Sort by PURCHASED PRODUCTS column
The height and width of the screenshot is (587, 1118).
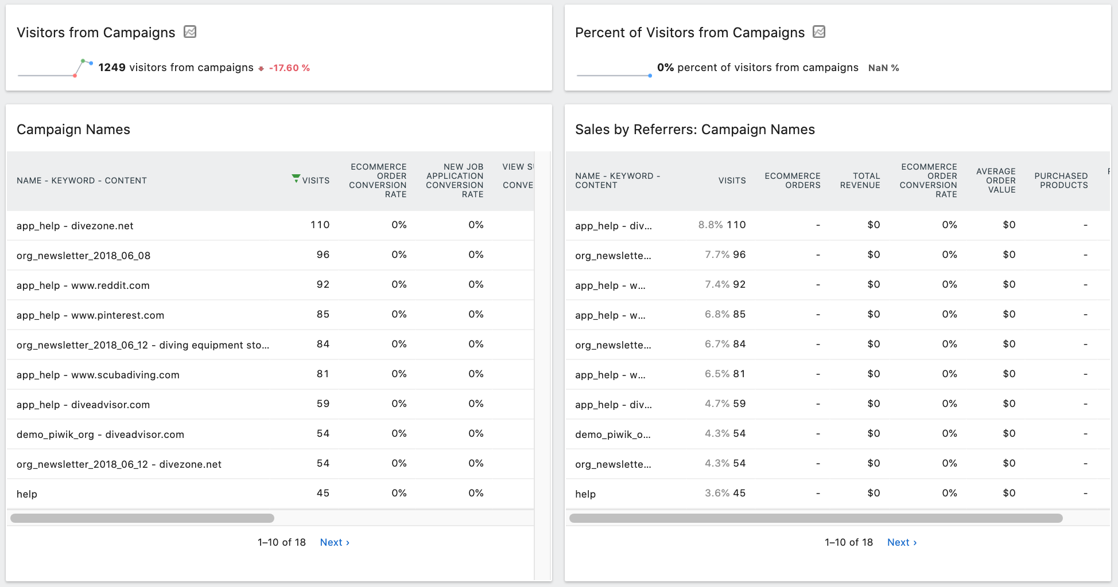1061,181
